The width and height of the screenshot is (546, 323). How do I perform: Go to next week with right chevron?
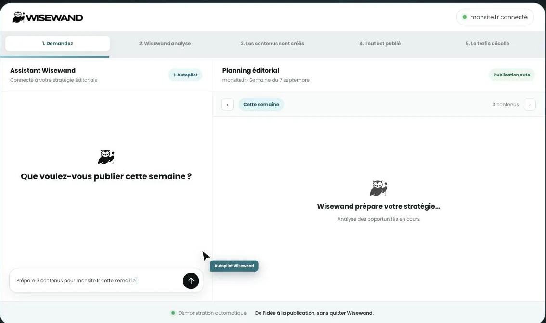[530, 104]
